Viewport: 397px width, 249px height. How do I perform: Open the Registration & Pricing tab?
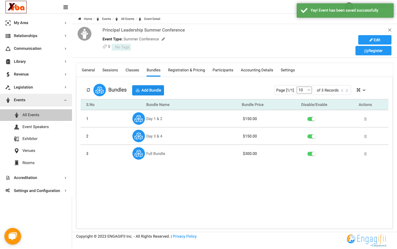pos(186,70)
